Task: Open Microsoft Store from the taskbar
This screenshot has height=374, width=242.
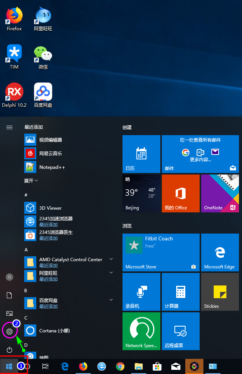Action: tap(157, 366)
